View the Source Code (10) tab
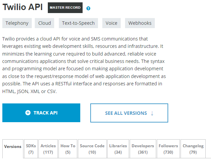Viewport: 211px width, 163px height. 92,149
